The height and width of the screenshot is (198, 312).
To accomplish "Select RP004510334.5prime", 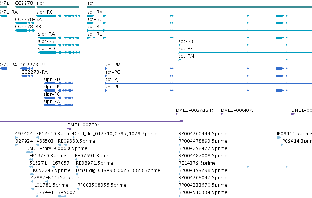I will pyautogui.click(x=203, y=192).
